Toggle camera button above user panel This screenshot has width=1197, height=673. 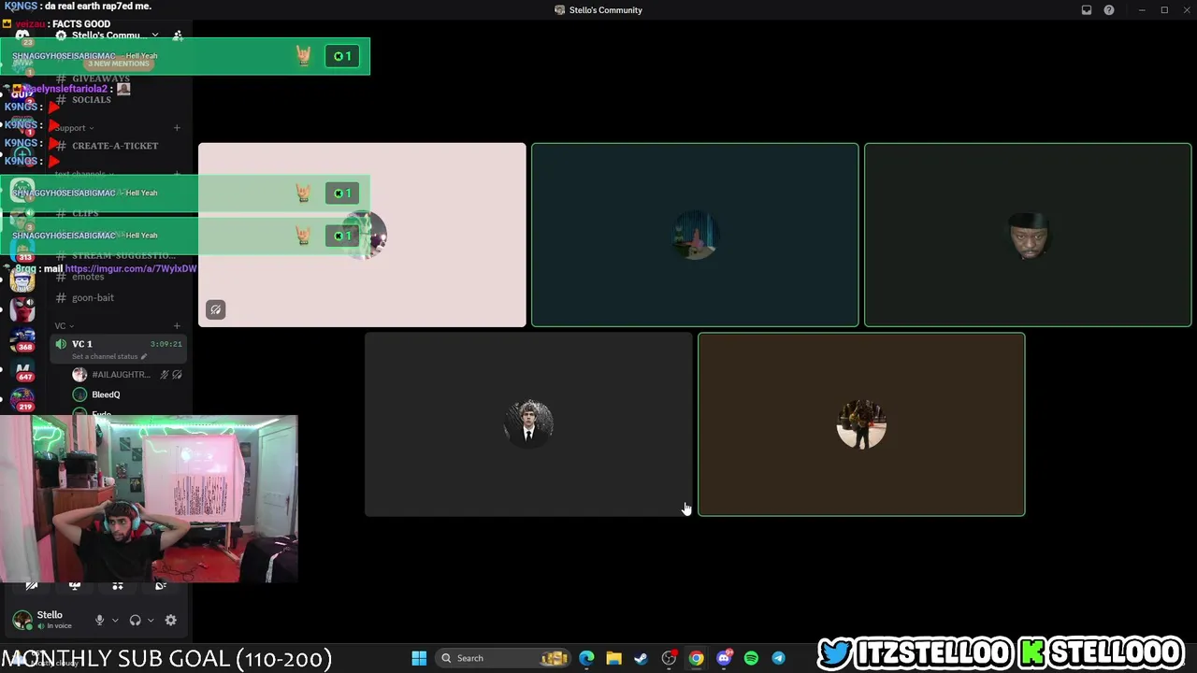(x=31, y=586)
